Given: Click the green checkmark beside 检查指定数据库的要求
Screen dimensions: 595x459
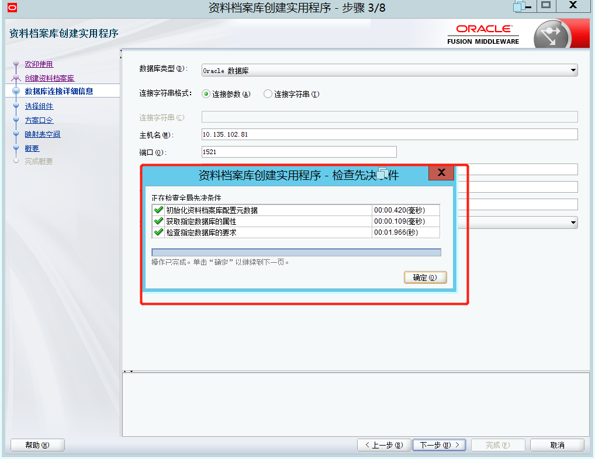Looking at the screenshot, I should tap(158, 233).
